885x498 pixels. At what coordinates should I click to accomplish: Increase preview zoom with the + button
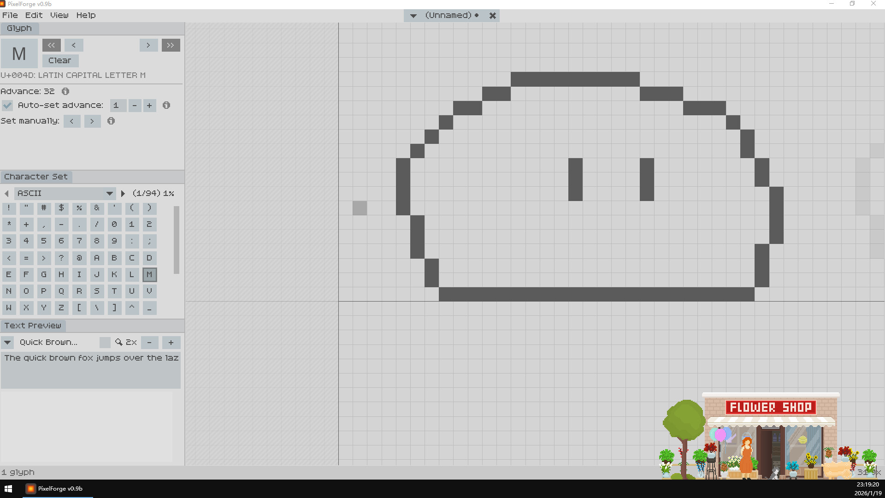[171, 342]
